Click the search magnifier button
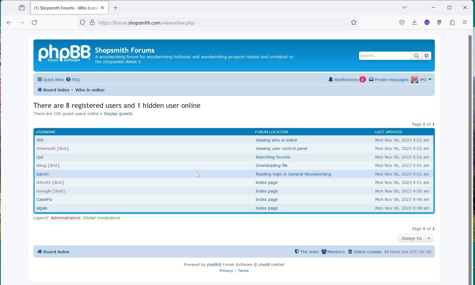The image size is (475, 285). pyautogui.click(x=416, y=56)
